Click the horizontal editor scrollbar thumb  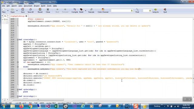point(38,100)
